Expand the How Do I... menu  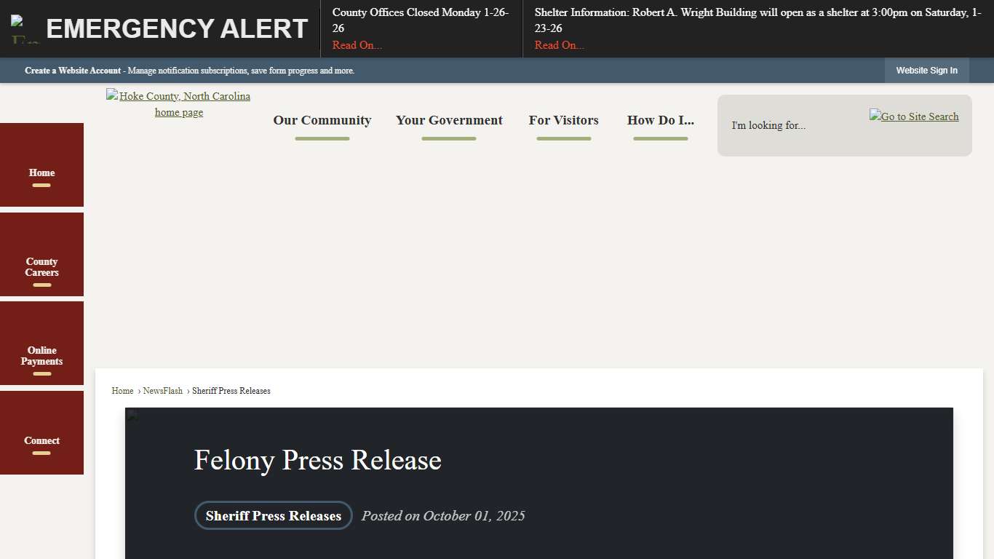click(x=660, y=120)
